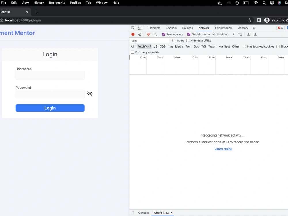The height and width of the screenshot is (216, 288).
Task: Uncheck the Preserve log checkbox
Action: point(164,34)
